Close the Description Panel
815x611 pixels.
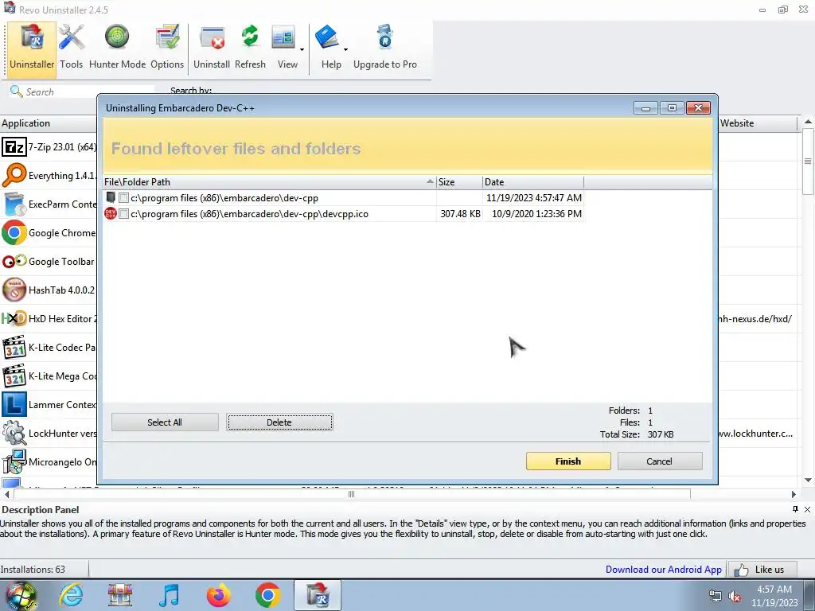tap(807, 510)
